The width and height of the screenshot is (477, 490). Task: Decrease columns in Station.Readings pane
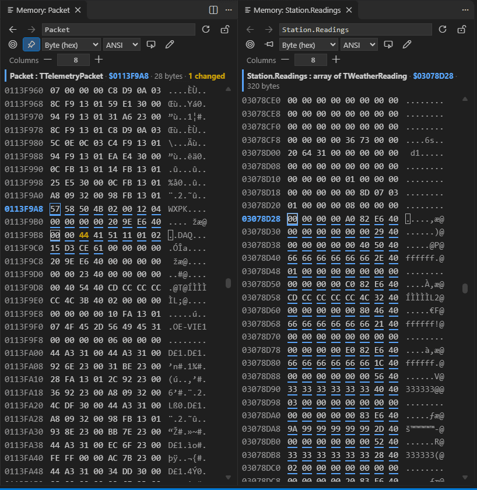pos(285,60)
